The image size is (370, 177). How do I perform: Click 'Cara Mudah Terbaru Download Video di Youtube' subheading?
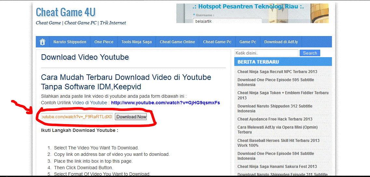click(x=126, y=82)
